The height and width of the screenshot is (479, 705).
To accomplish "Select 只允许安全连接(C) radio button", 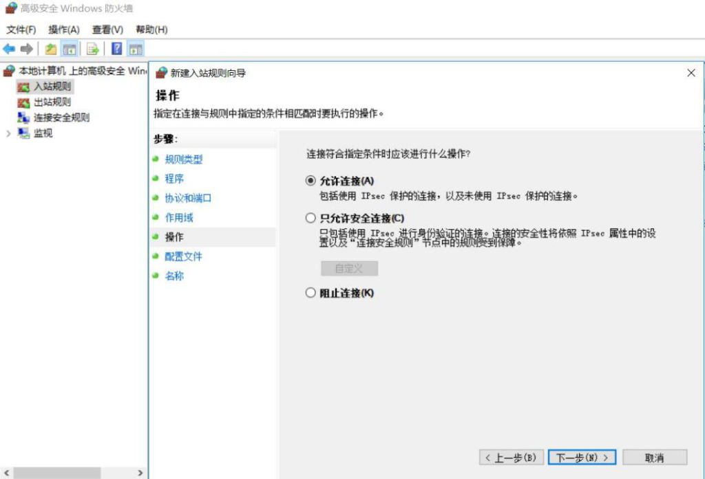I will pos(311,218).
